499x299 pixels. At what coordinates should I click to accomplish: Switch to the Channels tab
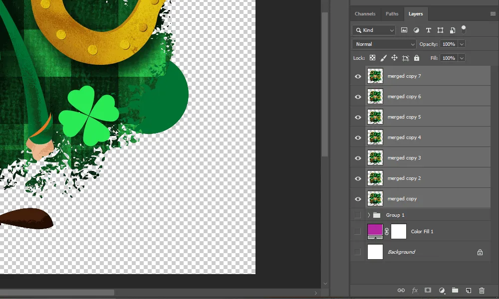(x=365, y=13)
